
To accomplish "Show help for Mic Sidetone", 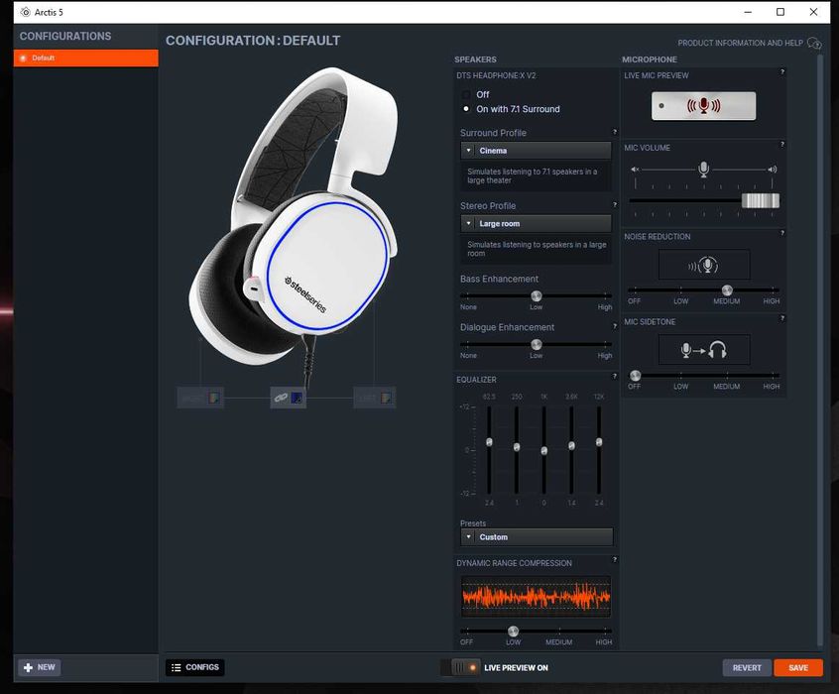I will (781, 318).
